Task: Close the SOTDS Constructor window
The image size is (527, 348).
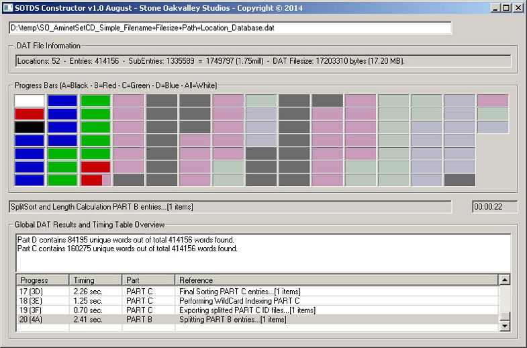Action: coord(518,7)
